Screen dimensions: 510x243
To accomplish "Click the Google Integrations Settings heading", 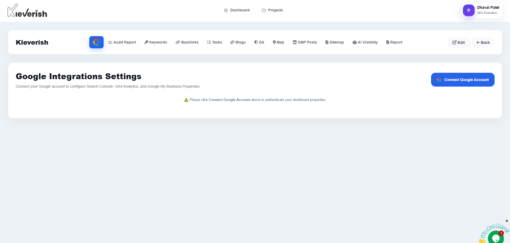I will pyautogui.click(x=78, y=76).
